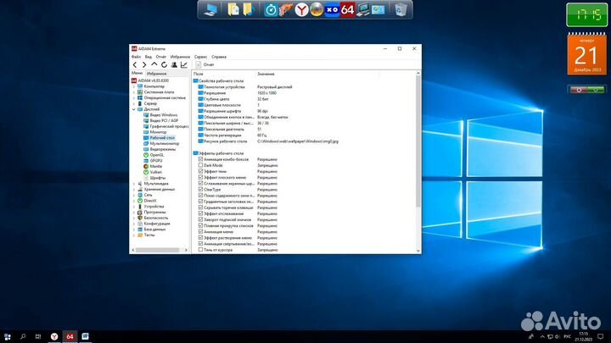The image size is (611, 343).
Task: Click the Разрешение row value 1920 x 1080
Action: coord(267,93)
